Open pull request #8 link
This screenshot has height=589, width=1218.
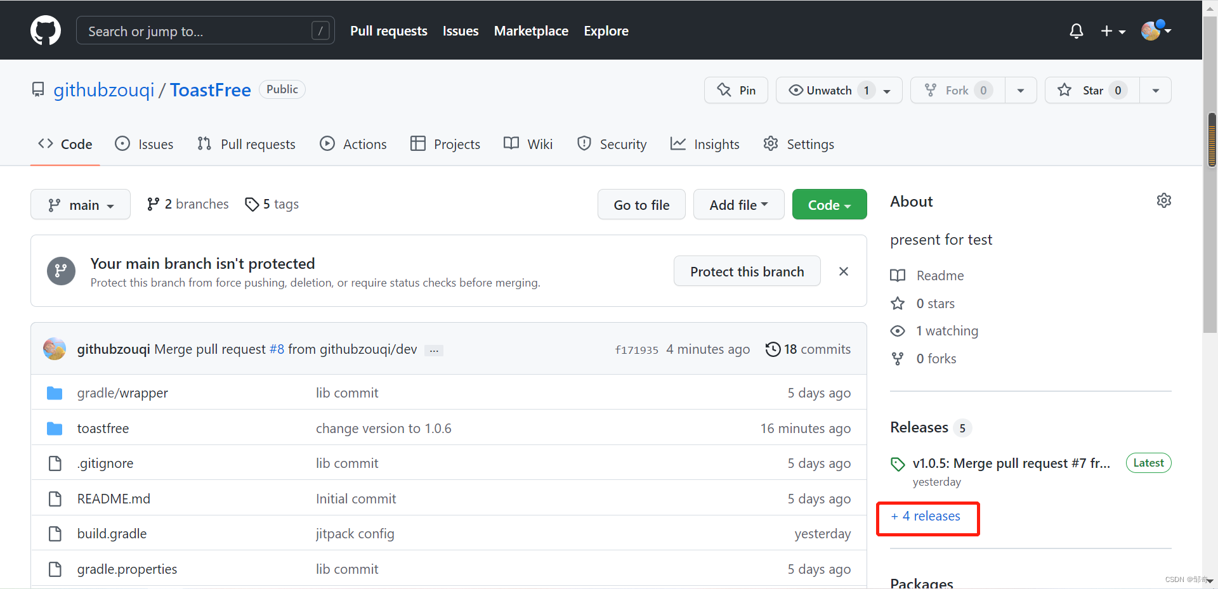point(277,349)
